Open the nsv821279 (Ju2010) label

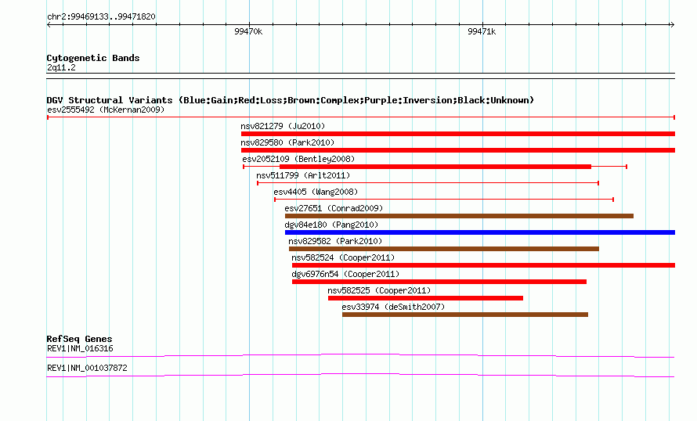point(283,126)
